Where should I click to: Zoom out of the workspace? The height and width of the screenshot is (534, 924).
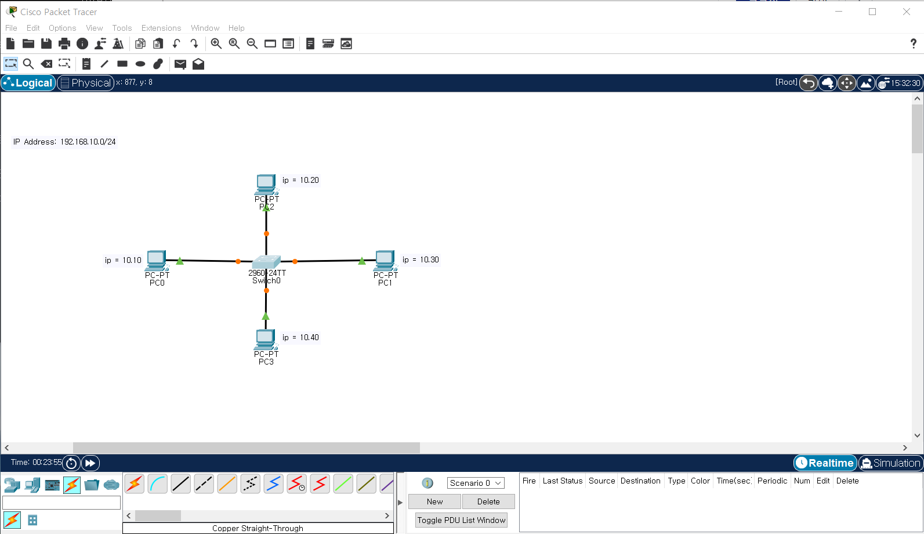tap(252, 44)
